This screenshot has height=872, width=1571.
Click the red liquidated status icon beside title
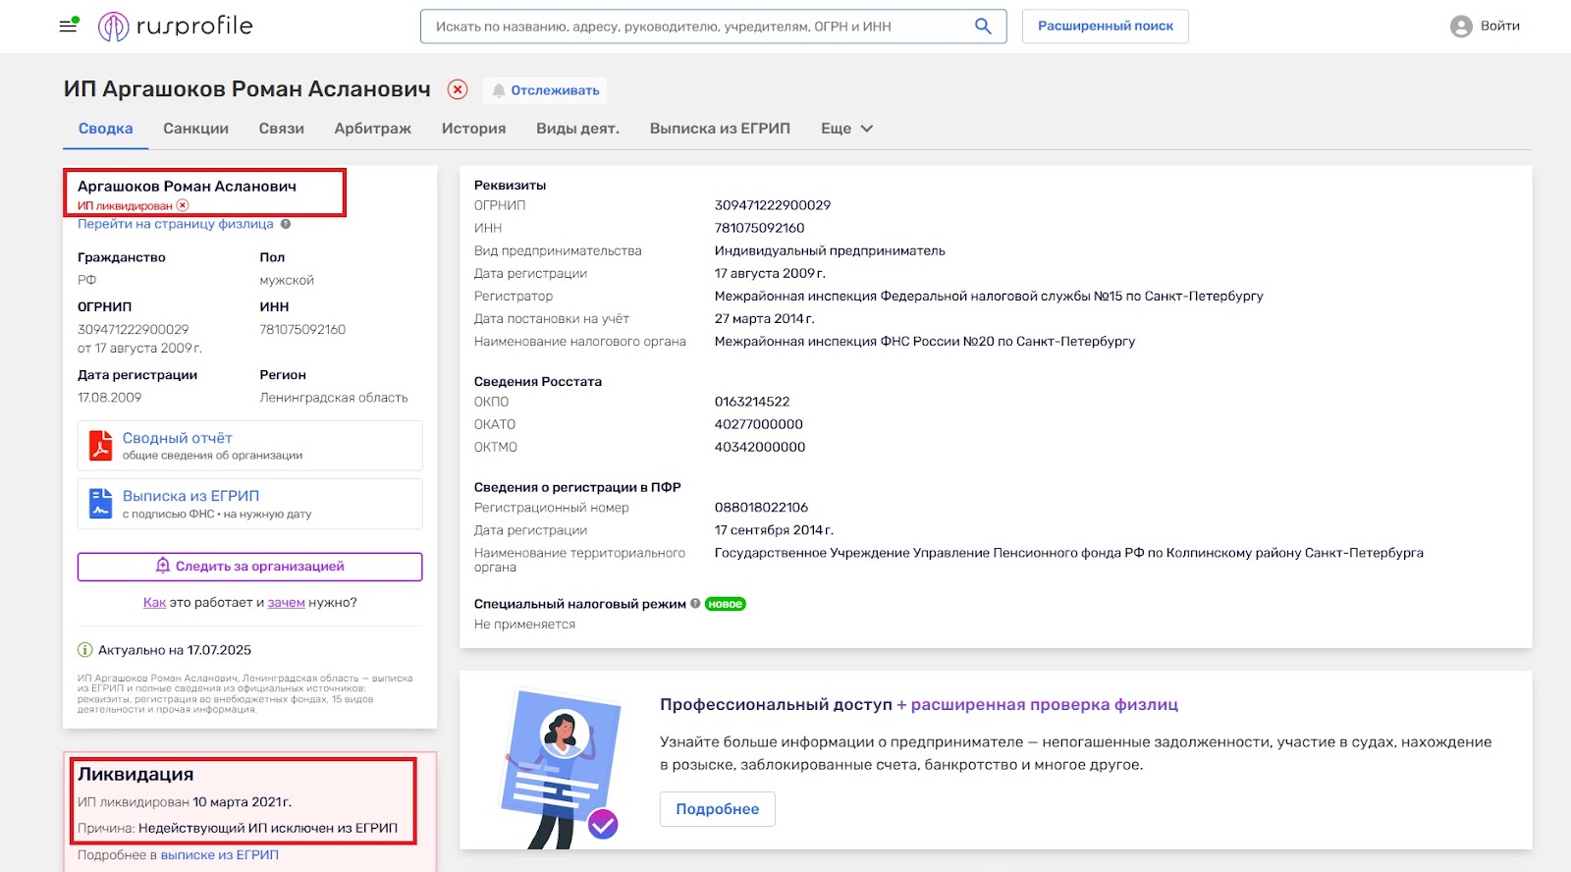tap(458, 89)
